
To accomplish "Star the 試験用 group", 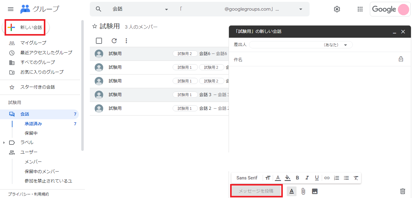I will click(x=94, y=26).
